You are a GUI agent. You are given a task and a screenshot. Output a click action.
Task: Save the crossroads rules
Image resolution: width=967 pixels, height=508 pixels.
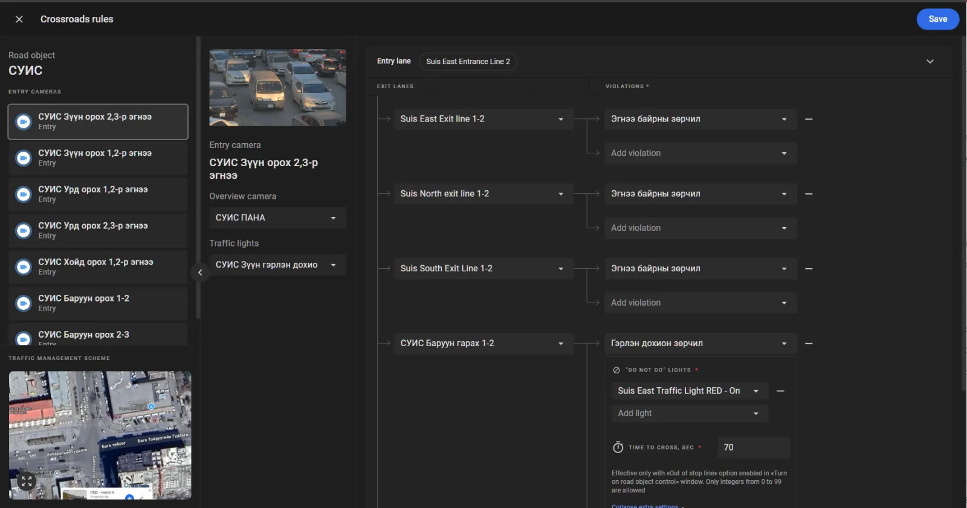click(x=937, y=19)
